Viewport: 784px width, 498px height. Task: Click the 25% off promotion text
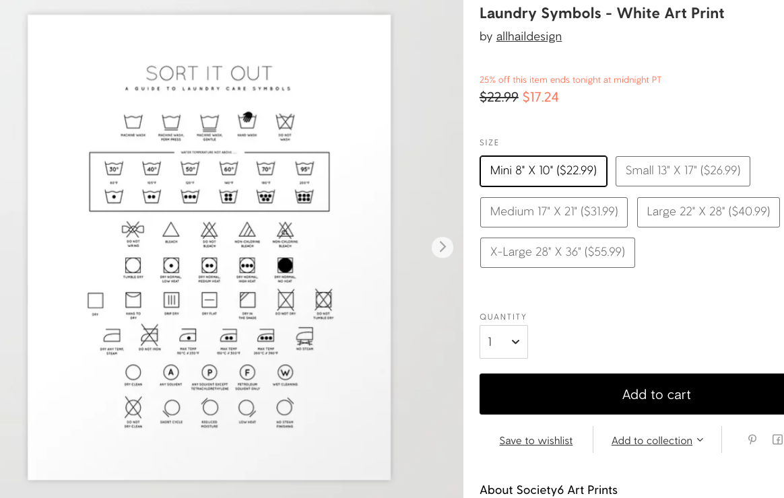click(570, 80)
